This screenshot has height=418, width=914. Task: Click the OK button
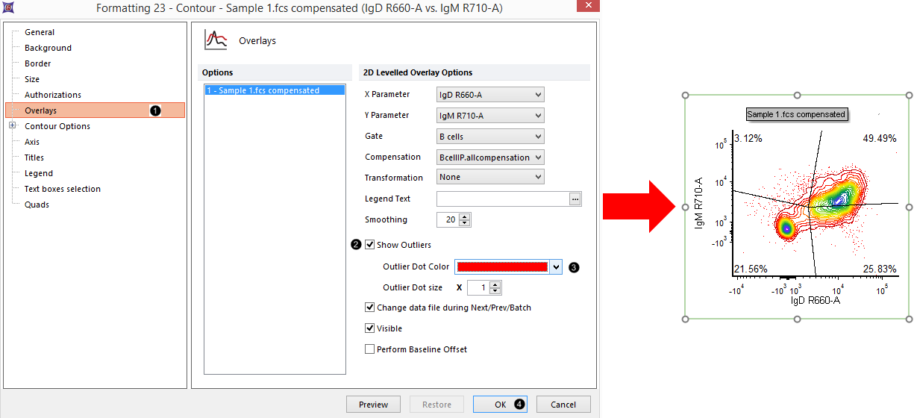[x=500, y=405]
